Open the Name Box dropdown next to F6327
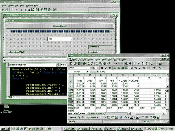The height and width of the screenshot is (131, 175). coord(88,72)
